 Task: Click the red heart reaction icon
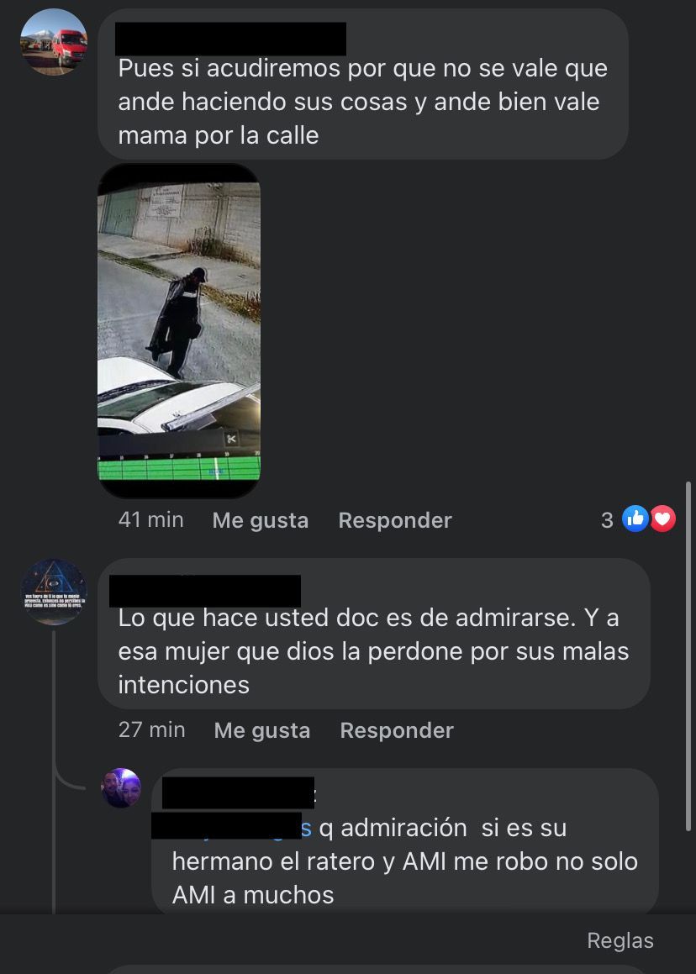(x=662, y=519)
